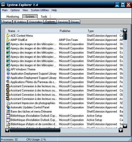Switch to the Monitoring tab

coord(13,16)
